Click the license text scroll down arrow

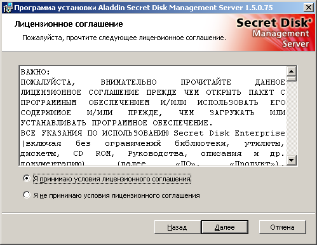[x=292, y=160]
